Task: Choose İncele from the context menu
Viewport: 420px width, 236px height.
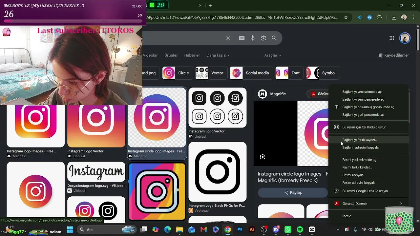Action: point(368,216)
